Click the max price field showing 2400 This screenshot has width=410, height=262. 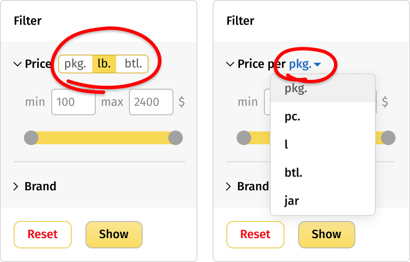(151, 102)
